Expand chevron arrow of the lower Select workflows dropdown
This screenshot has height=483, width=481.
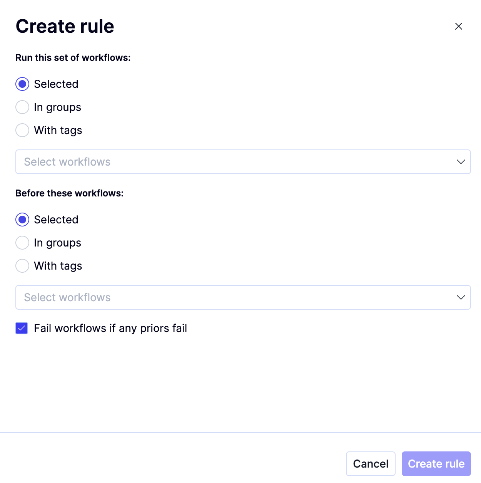pyautogui.click(x=461, y=297)
